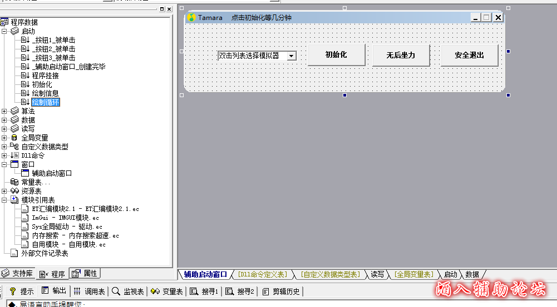Open the [Dll命令定义表] editor tab
The height and width of the screenshot is (307, 557).
(x=263, y=274)
